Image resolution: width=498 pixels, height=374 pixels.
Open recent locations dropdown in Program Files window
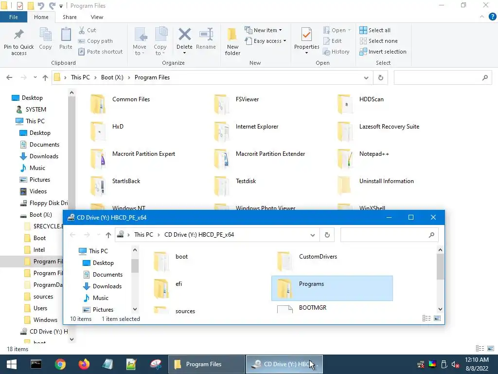35,77
